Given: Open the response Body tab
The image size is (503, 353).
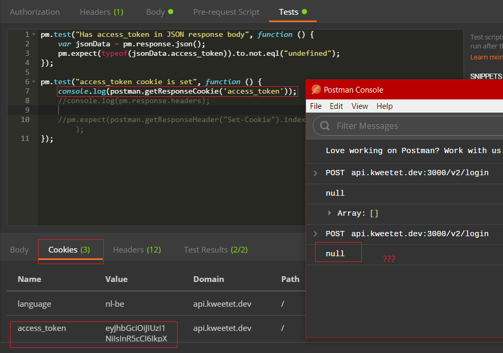Looking at the screenshot, I should click(x=19, y=249).
